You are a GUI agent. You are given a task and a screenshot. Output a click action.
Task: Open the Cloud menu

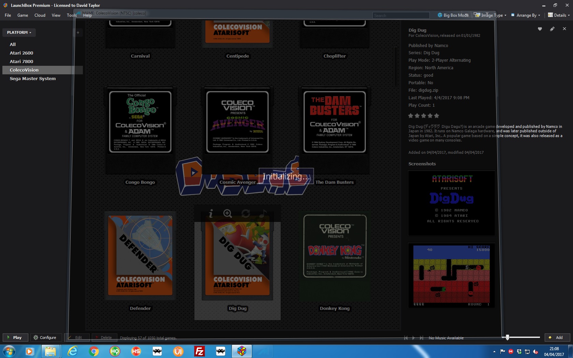click(40, 15)
